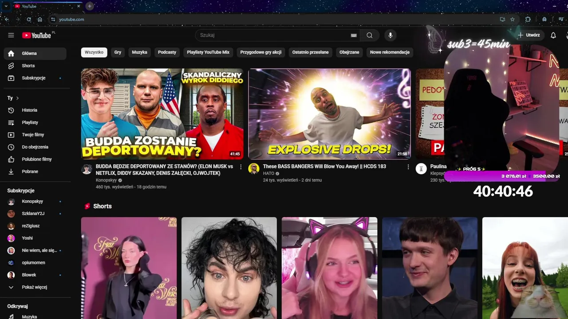Go back with browser back arrow
This screenshot has height=319, width=568.
click(7, 19)
